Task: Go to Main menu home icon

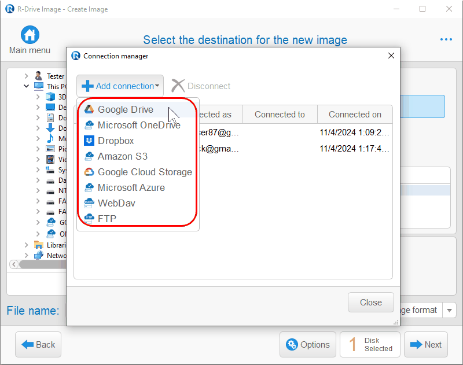Action: (x=30, y=35)
